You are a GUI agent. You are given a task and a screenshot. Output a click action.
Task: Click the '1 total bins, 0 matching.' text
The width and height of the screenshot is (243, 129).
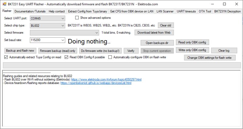pos(116,33)
